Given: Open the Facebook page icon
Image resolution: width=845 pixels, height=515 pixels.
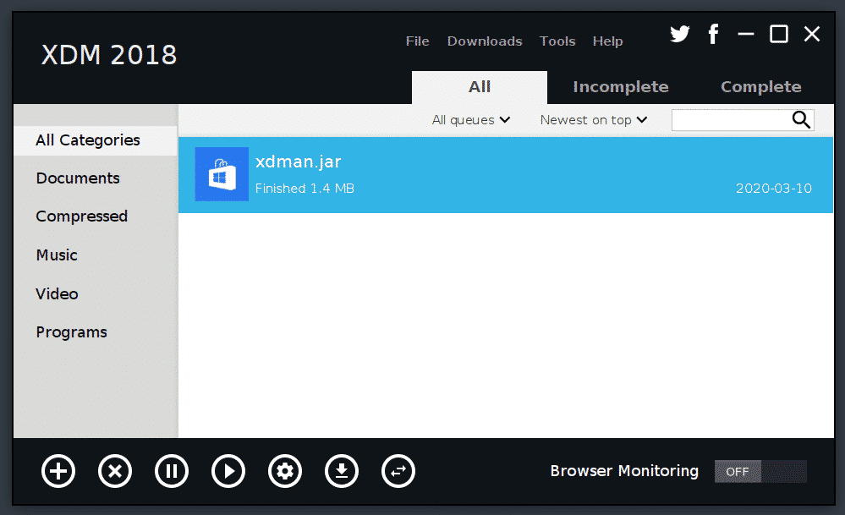Looking at the screenshot, I should click(713, 34).
